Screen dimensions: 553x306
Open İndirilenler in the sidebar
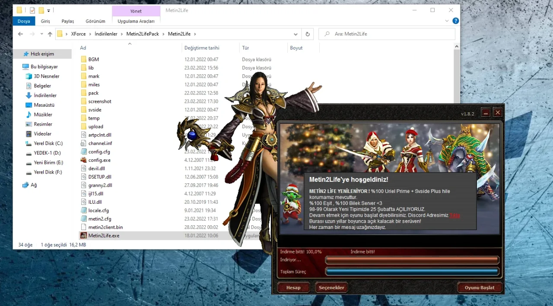[x=45, y=95]
